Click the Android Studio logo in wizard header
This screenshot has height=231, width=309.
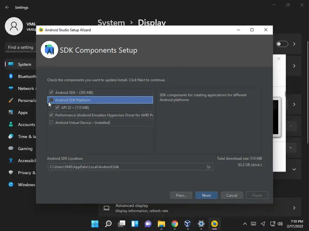[49, 50]
